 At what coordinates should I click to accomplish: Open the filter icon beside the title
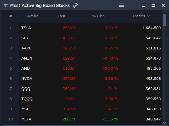click(6, 5)
